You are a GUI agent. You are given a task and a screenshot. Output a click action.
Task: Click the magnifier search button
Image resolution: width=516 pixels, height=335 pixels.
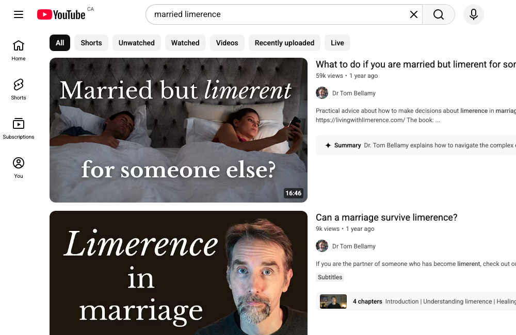438,14
